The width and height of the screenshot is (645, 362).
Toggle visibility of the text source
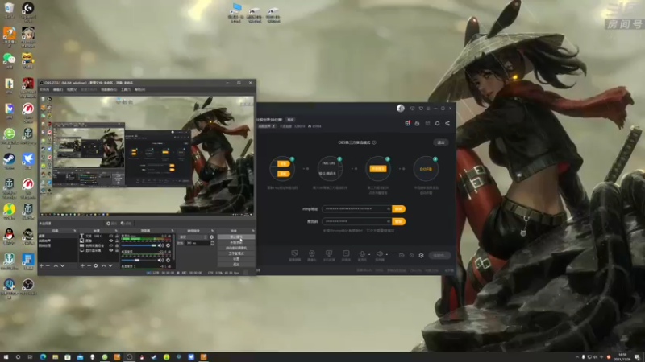[x=111, y=236]
